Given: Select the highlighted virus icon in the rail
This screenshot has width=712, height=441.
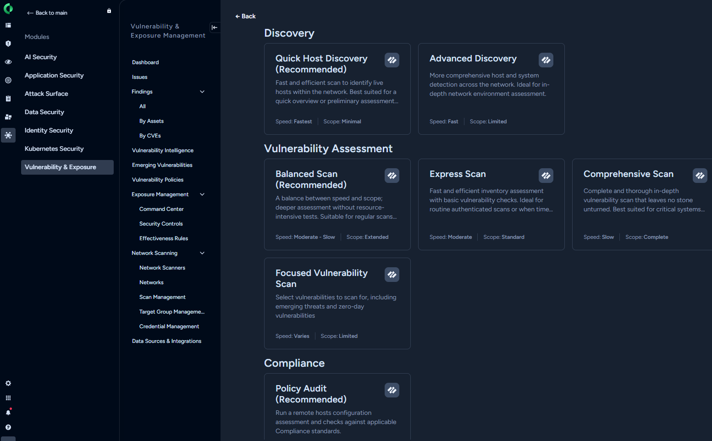Looking at the screenshot, I should point(8,135).
